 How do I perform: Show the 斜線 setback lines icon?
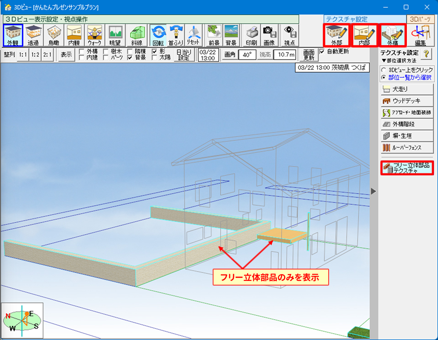[137, 35]
